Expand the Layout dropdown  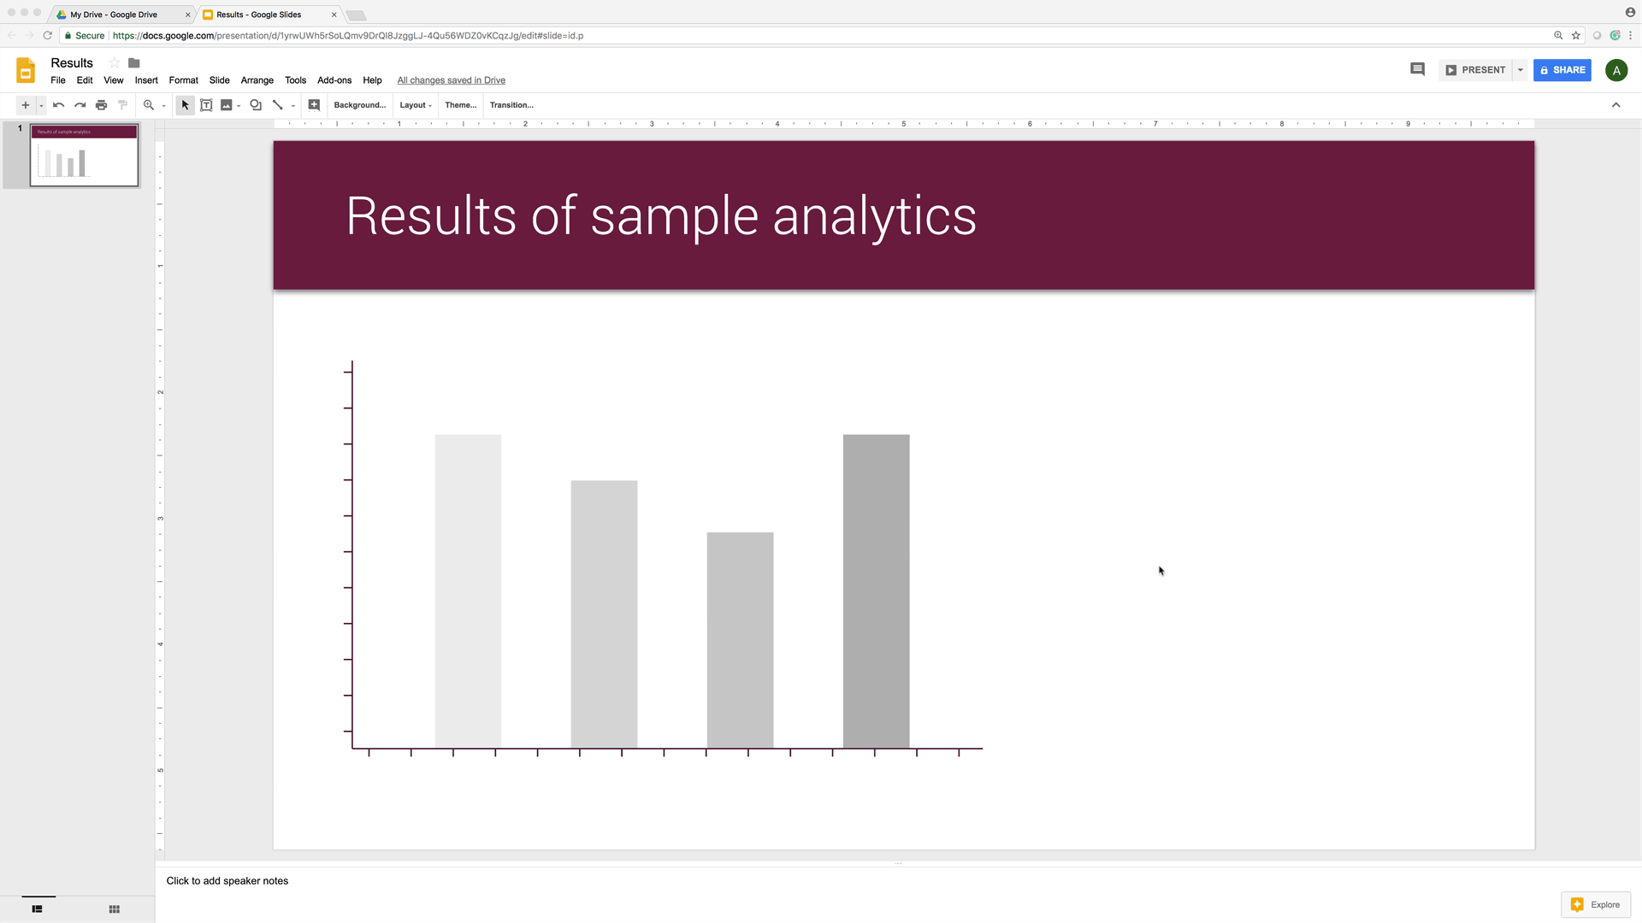[416, 105]
